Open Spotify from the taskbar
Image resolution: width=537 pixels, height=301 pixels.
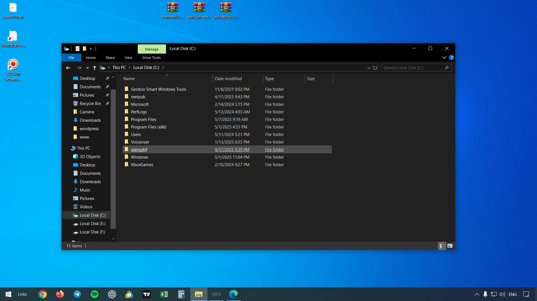[95, 294]
